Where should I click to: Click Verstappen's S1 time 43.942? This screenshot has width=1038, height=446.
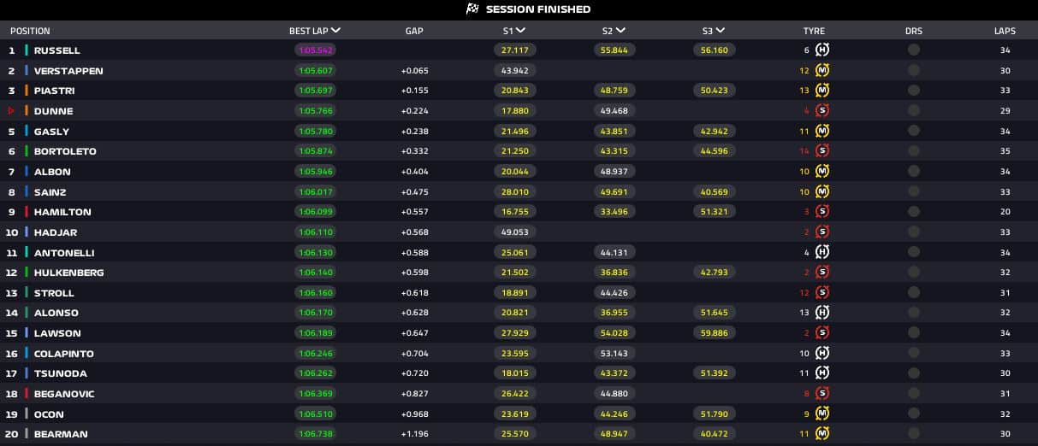pos(514,70)
